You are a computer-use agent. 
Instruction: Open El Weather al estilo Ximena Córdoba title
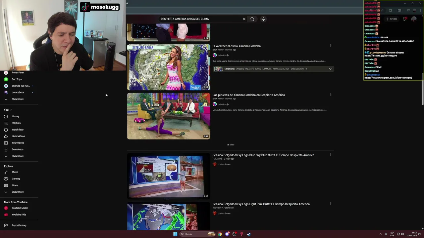(237, 46)
